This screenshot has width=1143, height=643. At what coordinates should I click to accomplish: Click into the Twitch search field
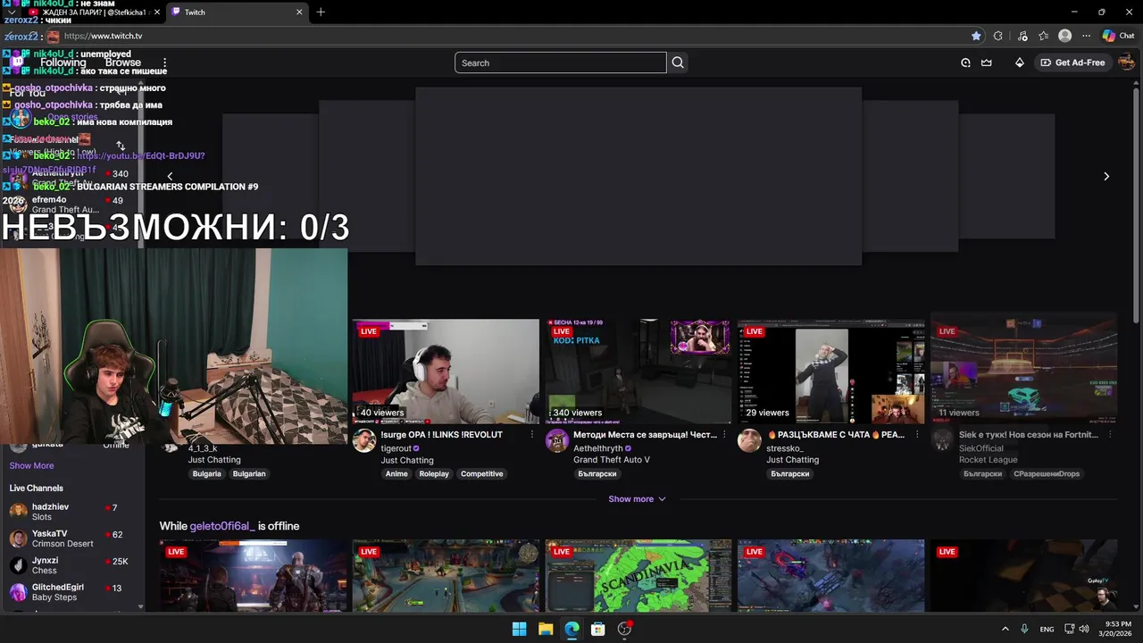pos(561,63)
